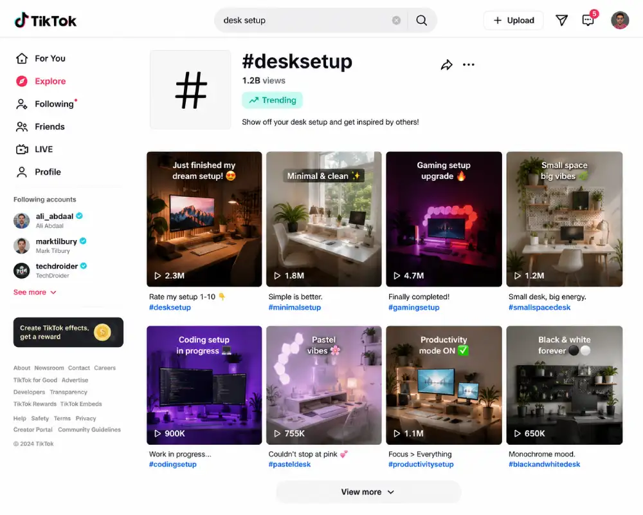Open the #productivitysetup hashtag link
The width and height of the screenshot is (643, 515).
421,464
